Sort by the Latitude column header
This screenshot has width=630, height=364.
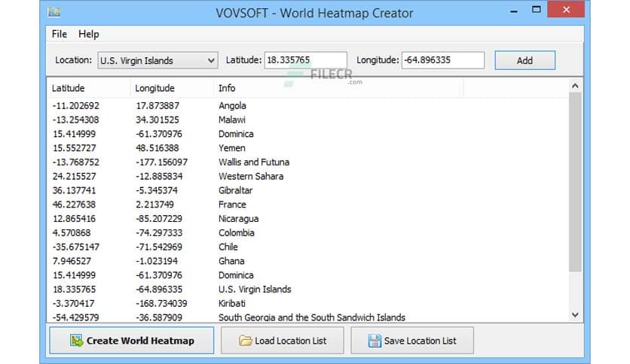coord(88,88)
